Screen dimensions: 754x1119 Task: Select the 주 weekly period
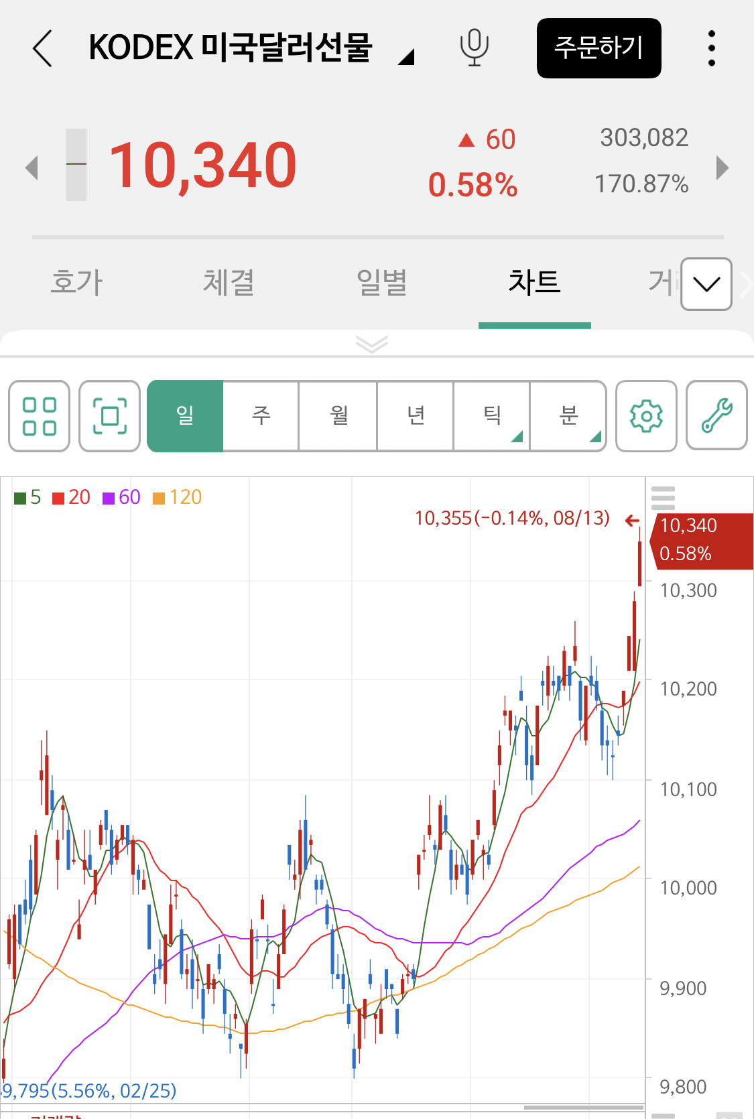click(261, 416)
